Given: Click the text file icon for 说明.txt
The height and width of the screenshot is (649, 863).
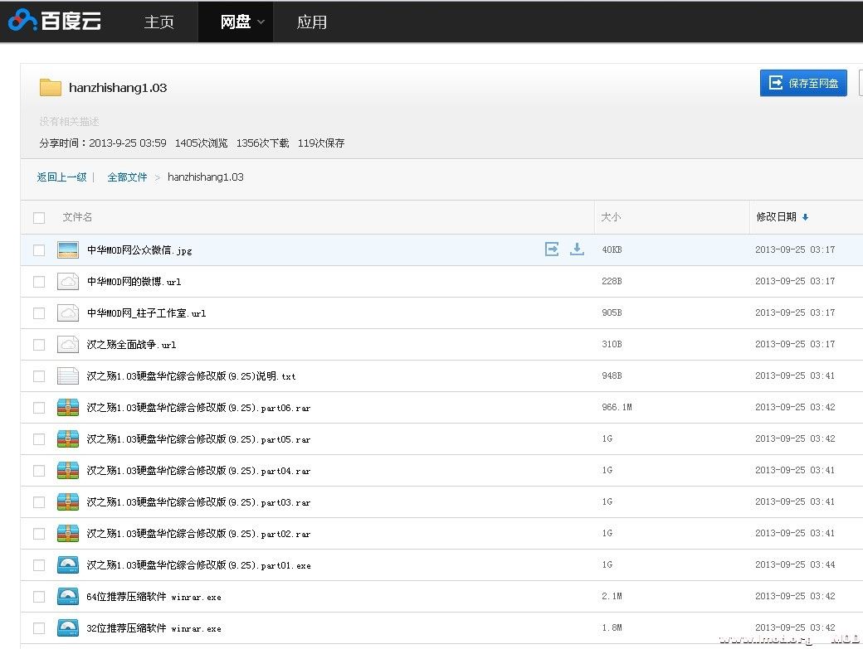Looking at the screenshot, I should 68,375.
